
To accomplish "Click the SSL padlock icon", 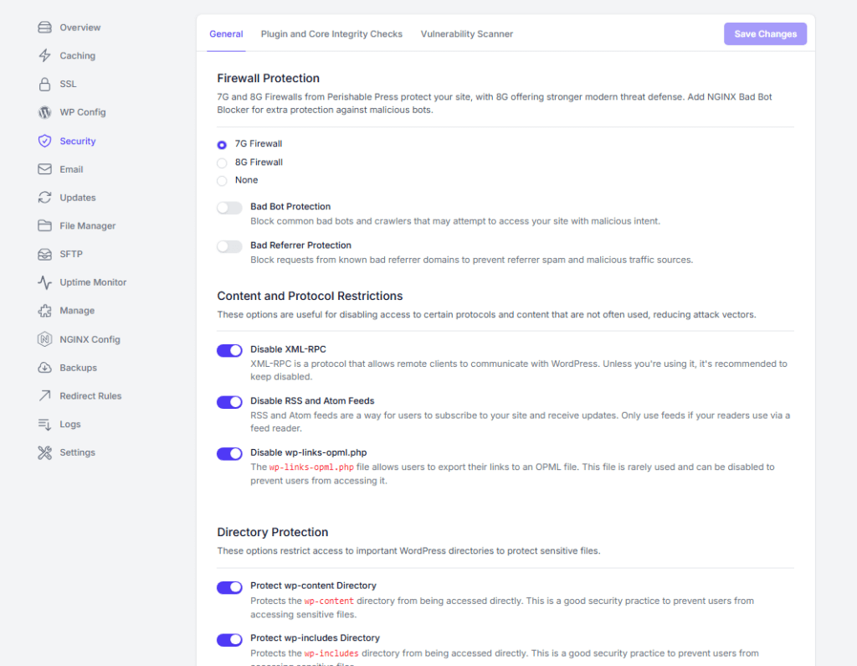I will click(44, 84).
